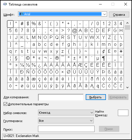Screen dimensions: 132x140
Task: Select the tilde ~ character
Action: [x=86, y=52]
